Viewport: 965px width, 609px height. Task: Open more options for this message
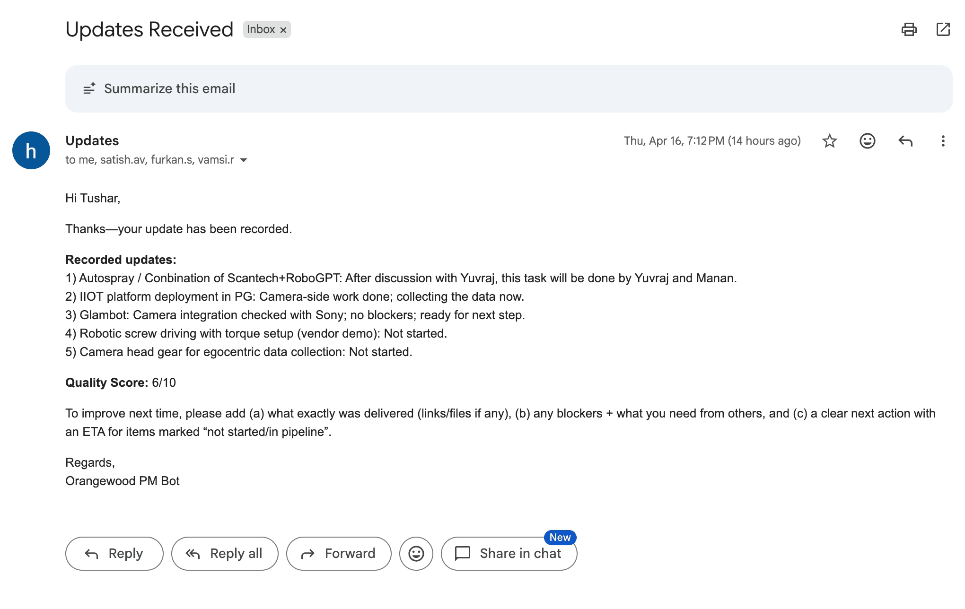pos(943,140)
